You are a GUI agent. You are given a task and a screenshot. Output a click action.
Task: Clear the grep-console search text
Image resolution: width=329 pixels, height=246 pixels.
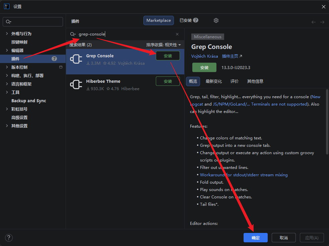[177, 34]
